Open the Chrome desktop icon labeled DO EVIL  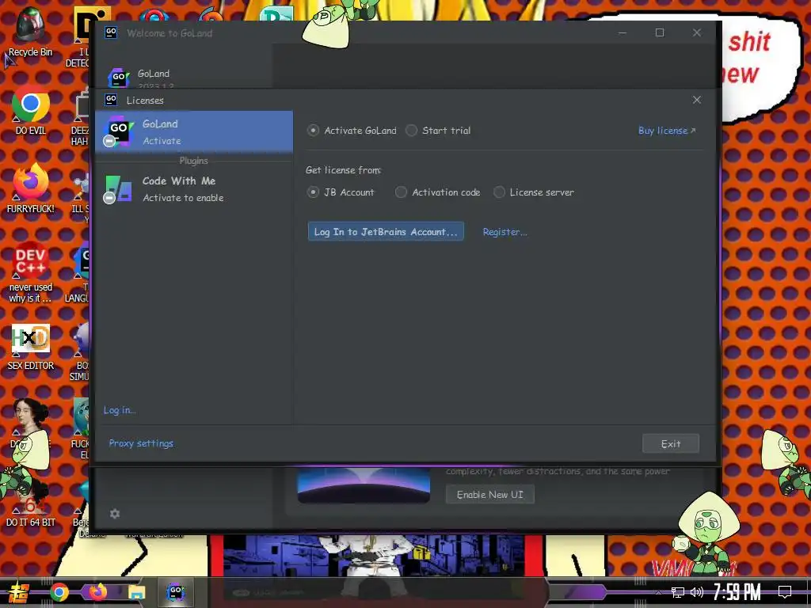[31, 109]
